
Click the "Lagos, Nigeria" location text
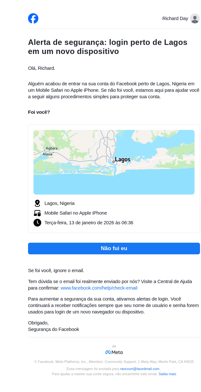coord(60,203)
